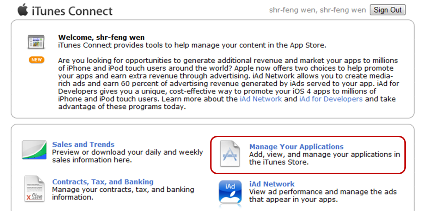
Task: Click the iTunes Connect title text
Action: pos(72,11)
